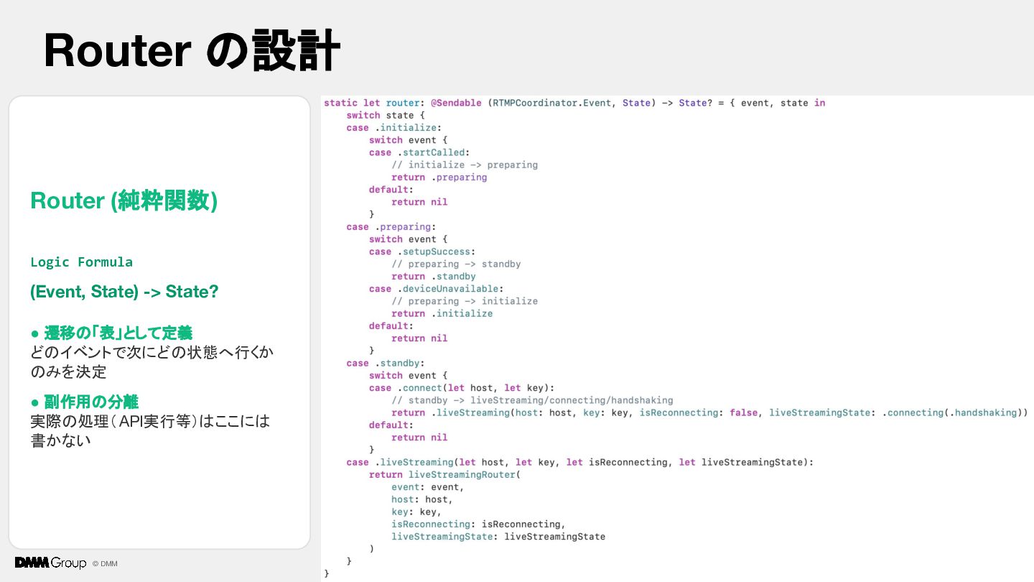Click the 'case .startCalled:' line

tap(419, 152)
